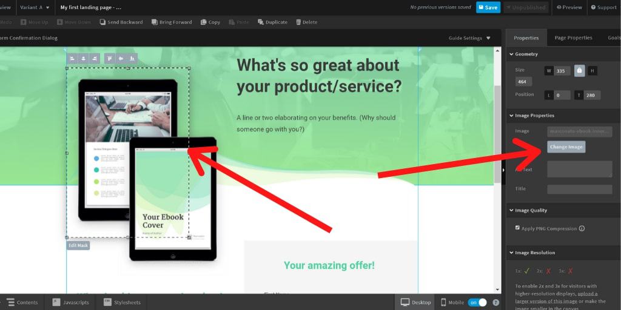This screenshot has width=621, height=310.
Task: Click the PNG compression info icon
Action: coord(582,228)
